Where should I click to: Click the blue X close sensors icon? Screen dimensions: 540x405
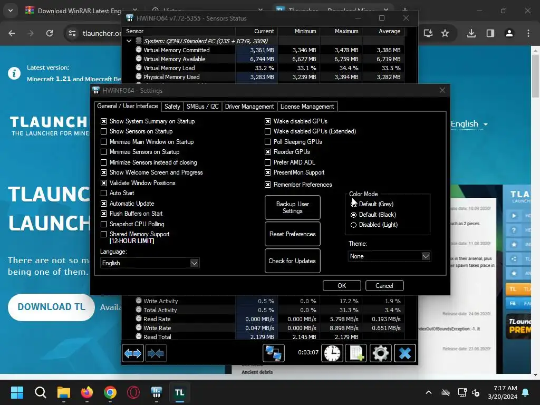(404, 353)
